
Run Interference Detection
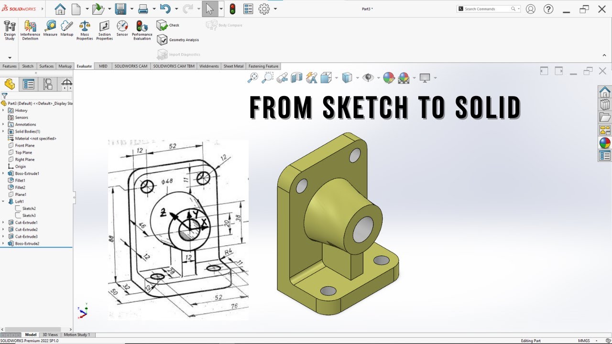coord(30,30)
